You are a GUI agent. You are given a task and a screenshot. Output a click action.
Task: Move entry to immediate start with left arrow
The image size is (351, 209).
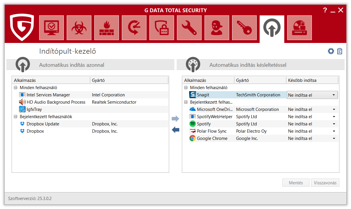tap(175, 130)
